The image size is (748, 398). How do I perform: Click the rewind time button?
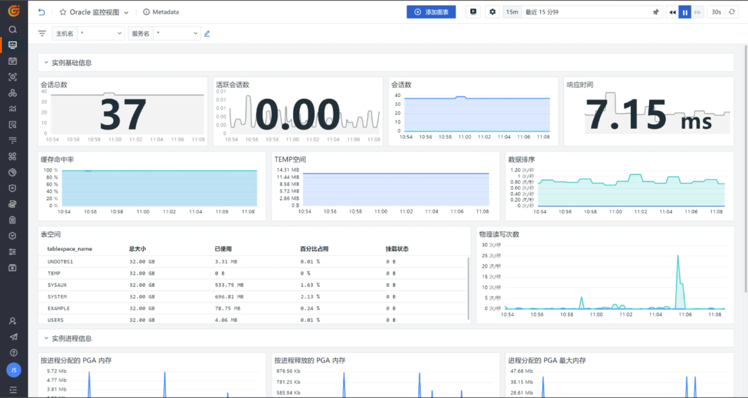pos(672,13)
